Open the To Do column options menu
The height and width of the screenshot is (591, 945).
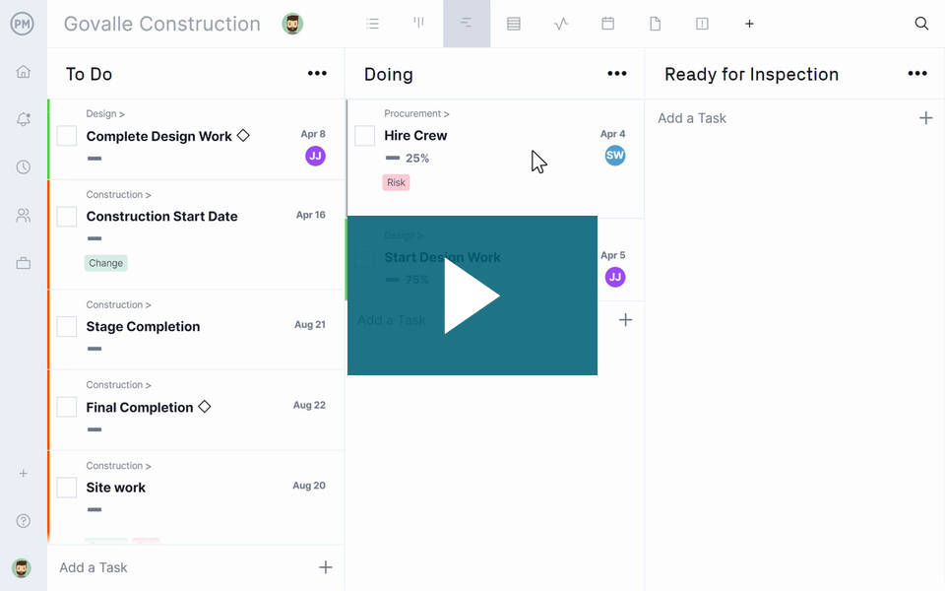pos(317,73)
